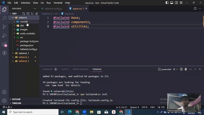Switch to tailwind.config.js editor tab
The image size is (204, 115).
pyautogui.click(x=53, y=9)
